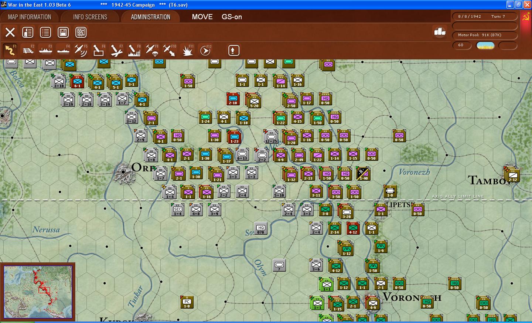Activate the F6 Bomb Unit mode icon

pyautogui.click(x=98, y=50)
